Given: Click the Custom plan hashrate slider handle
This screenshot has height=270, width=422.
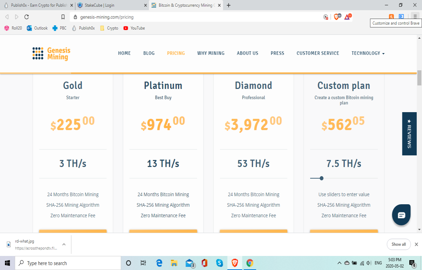Looking at the screenshot, I should (321, 178).
